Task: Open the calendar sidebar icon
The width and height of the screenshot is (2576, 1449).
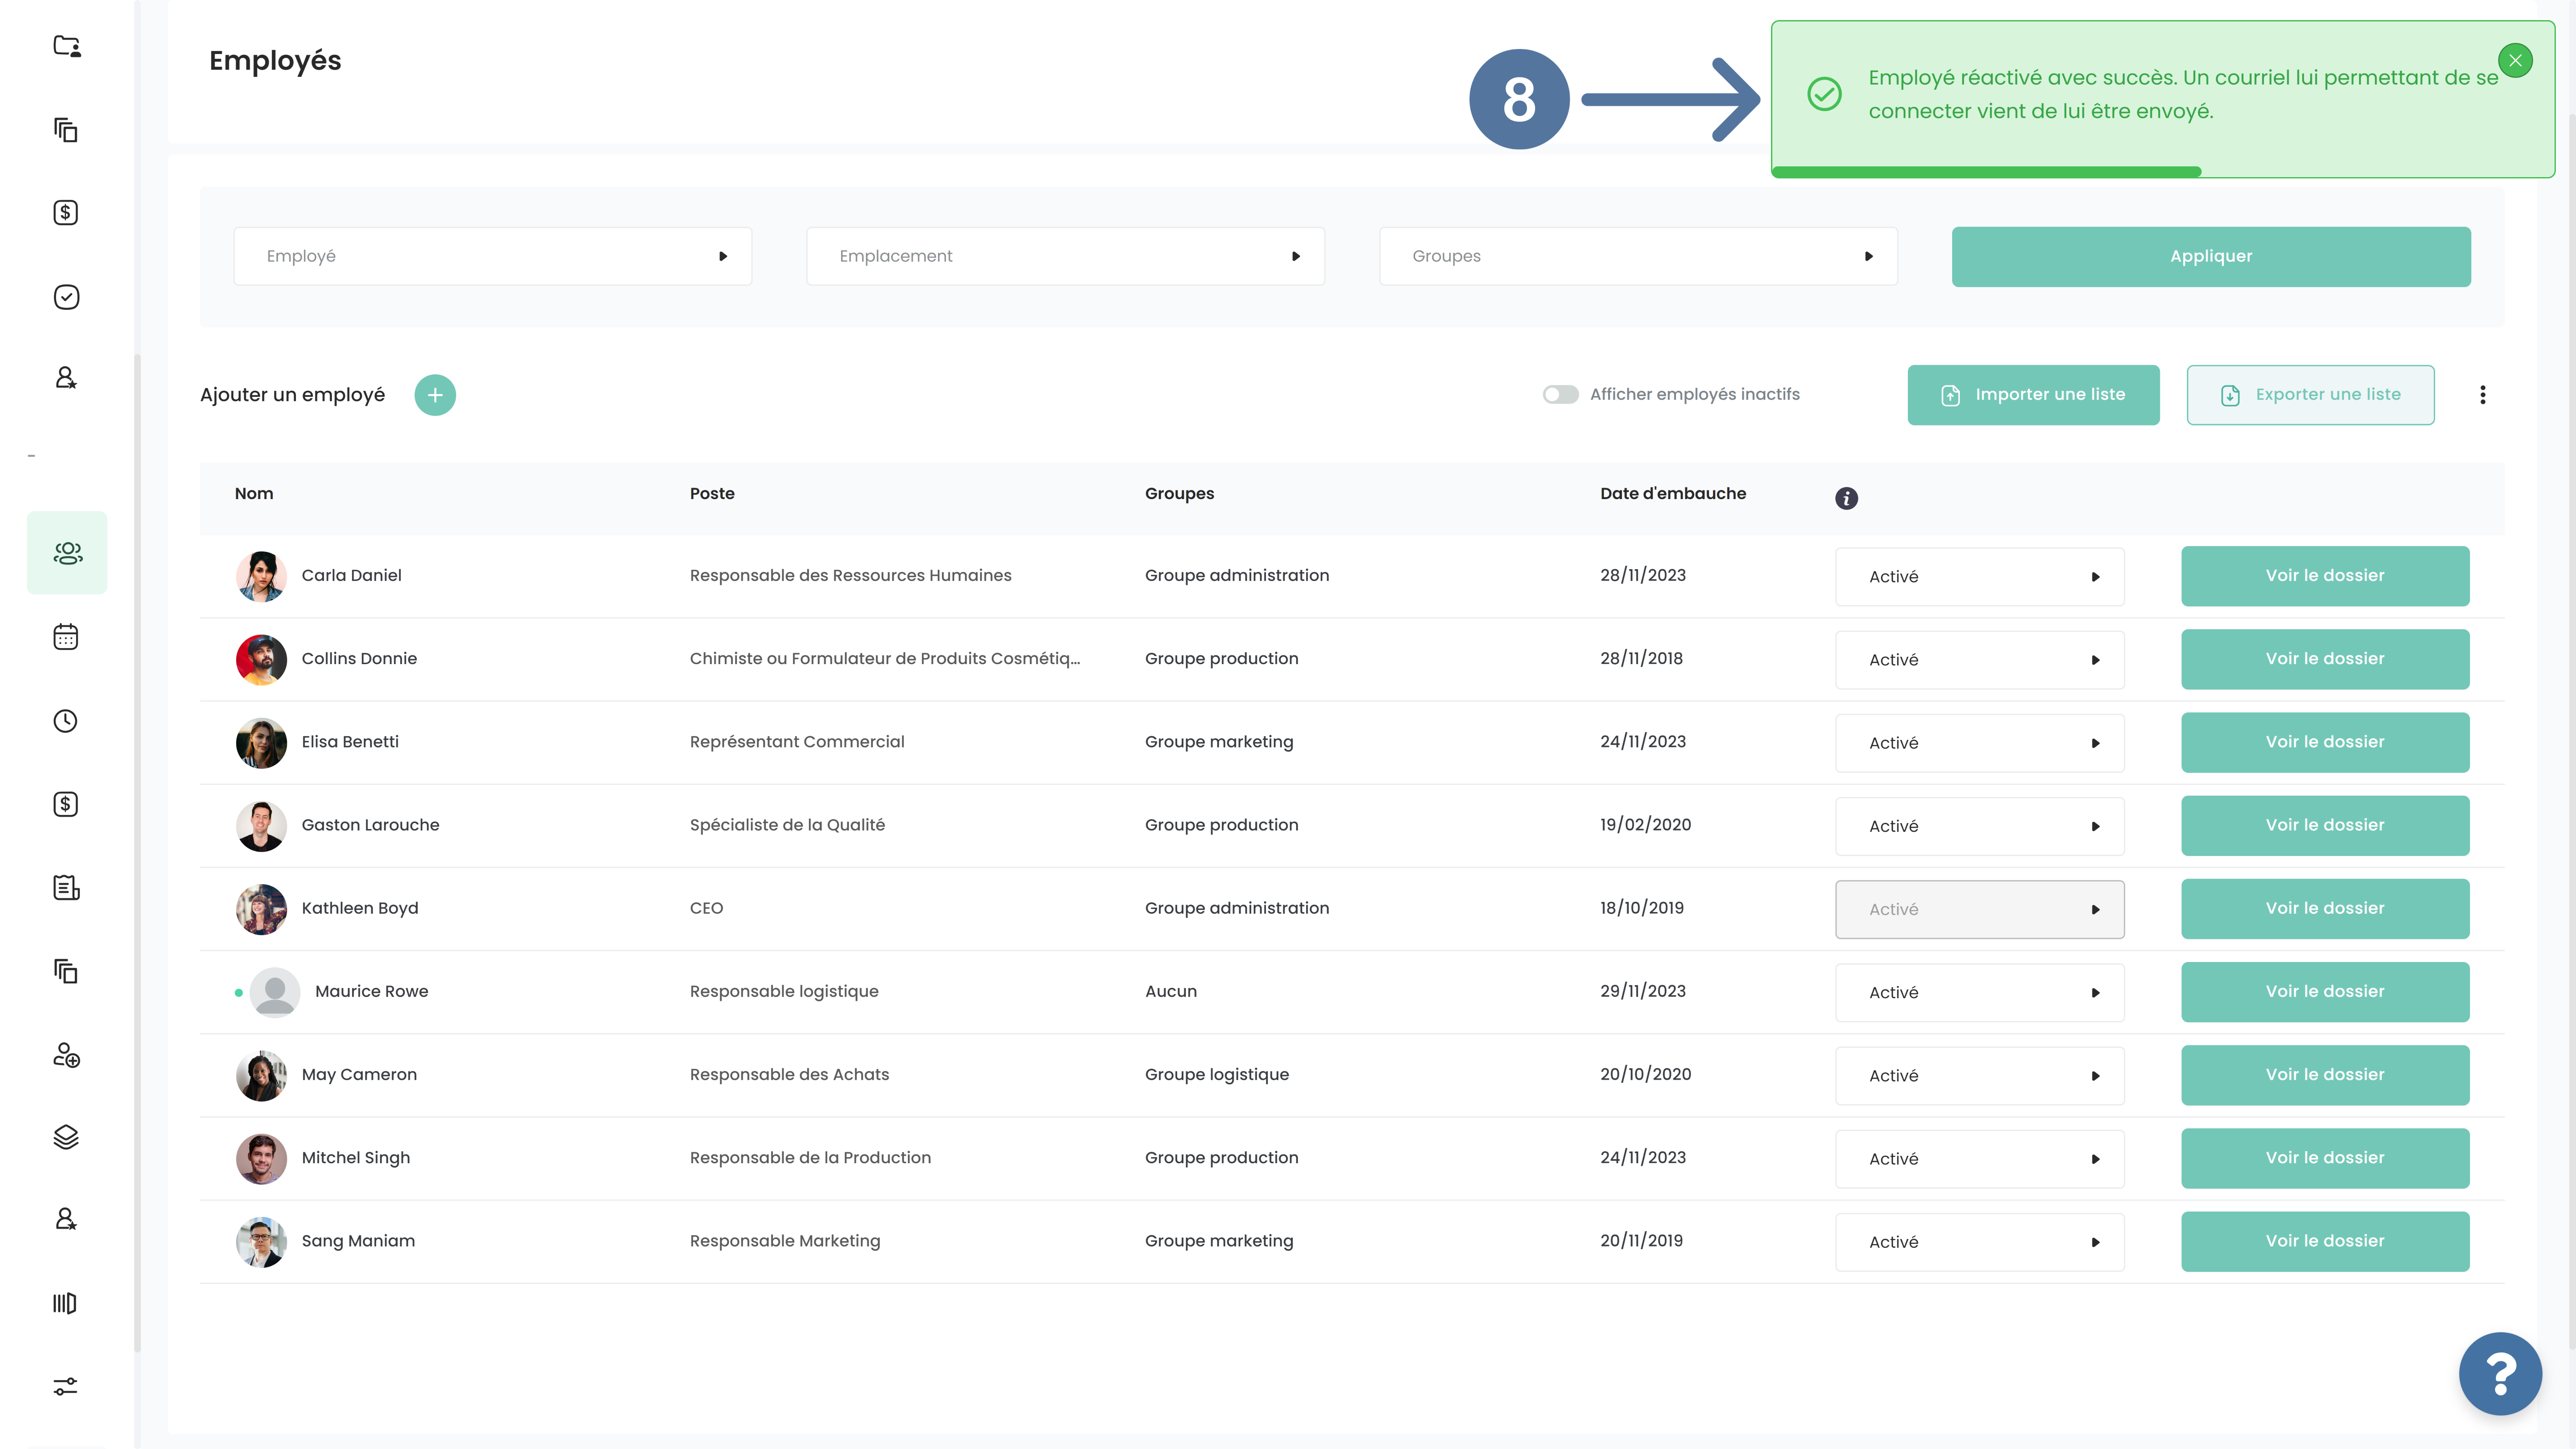Action: pyautogui.click(x=66, y=637)
